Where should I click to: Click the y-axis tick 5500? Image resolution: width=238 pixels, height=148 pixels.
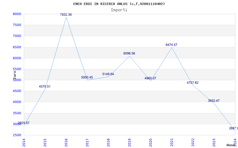pyautogui.click(x=17, y=69)
